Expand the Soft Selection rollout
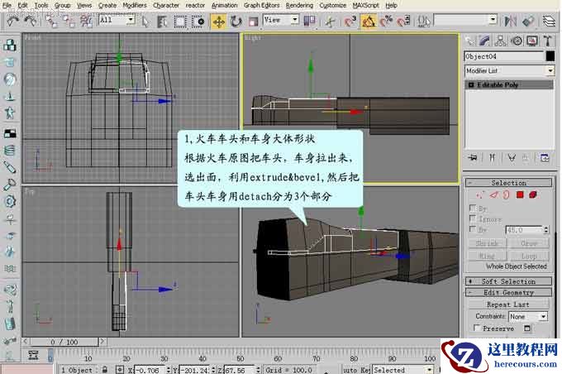Viewport: 562px width, 374px height. [508, 281]
